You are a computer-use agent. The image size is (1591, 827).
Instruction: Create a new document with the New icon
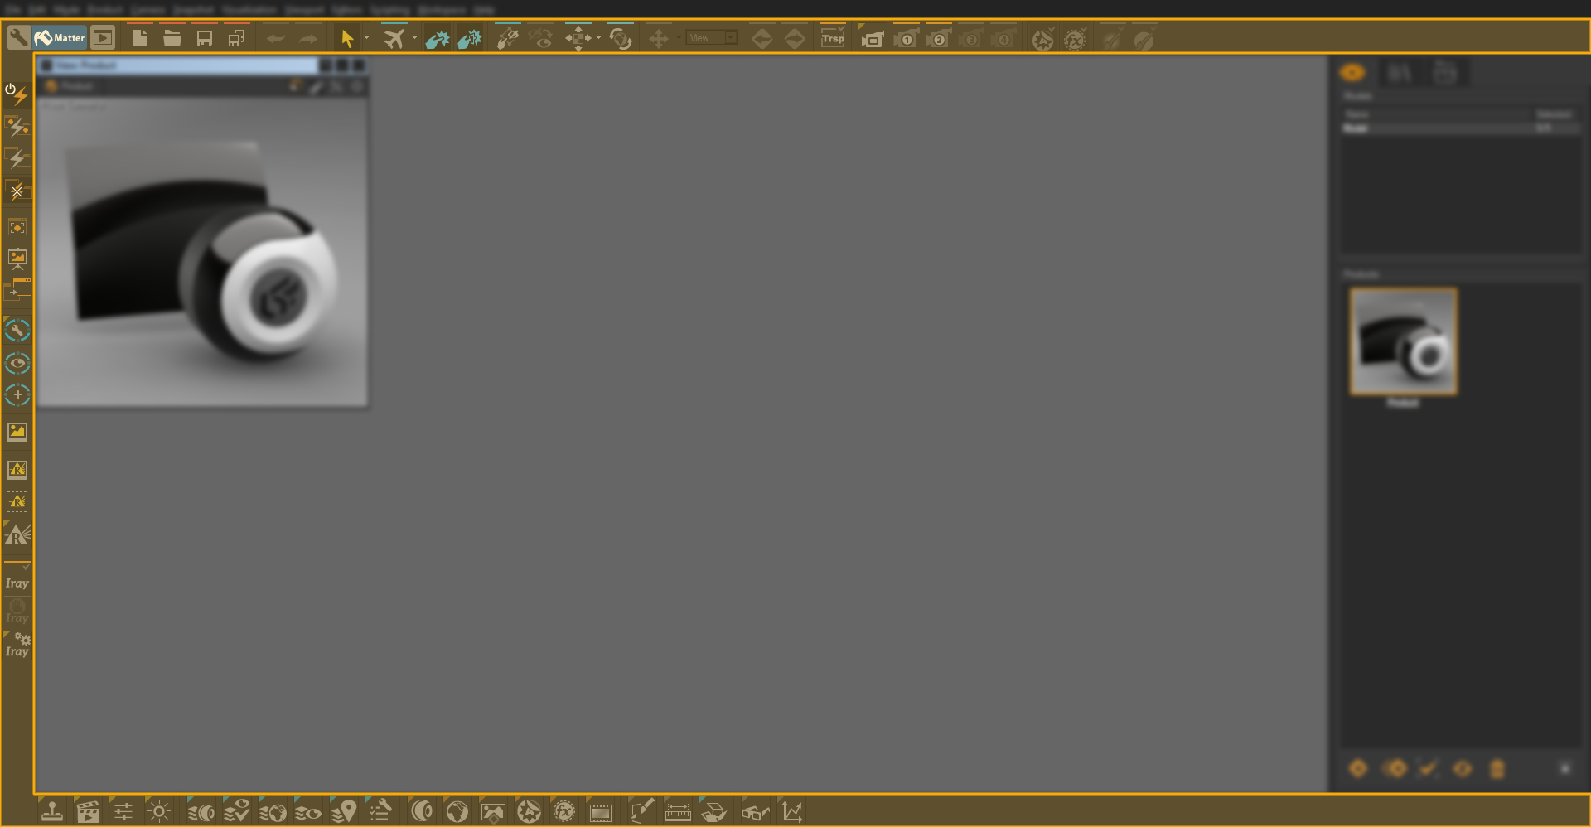(139, 37)
